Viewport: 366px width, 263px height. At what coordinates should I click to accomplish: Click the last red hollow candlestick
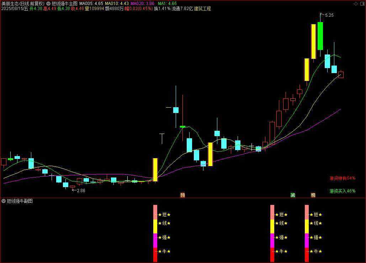(x=341, y=75)
